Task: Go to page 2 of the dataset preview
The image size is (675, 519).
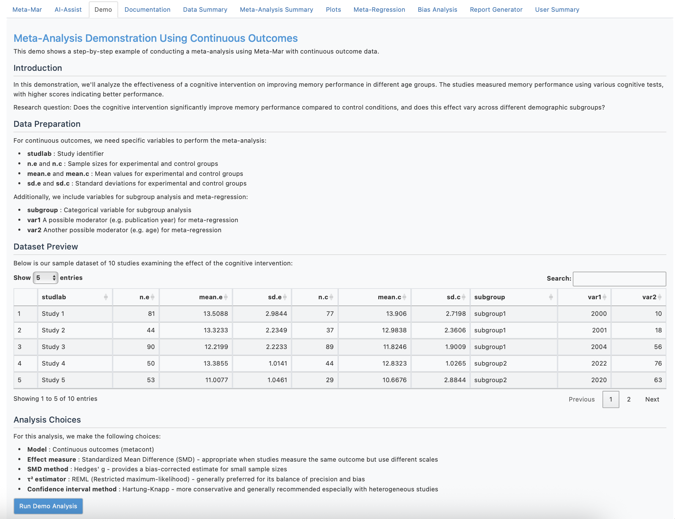Action: coord(629,399)
